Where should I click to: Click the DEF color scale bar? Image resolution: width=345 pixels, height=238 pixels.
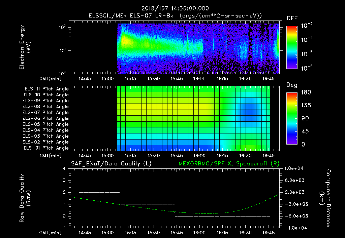click(292, 47)
